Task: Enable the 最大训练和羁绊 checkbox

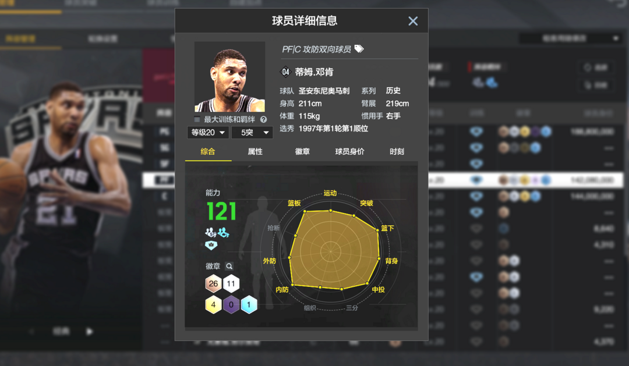Action: [x=197, y=119]
